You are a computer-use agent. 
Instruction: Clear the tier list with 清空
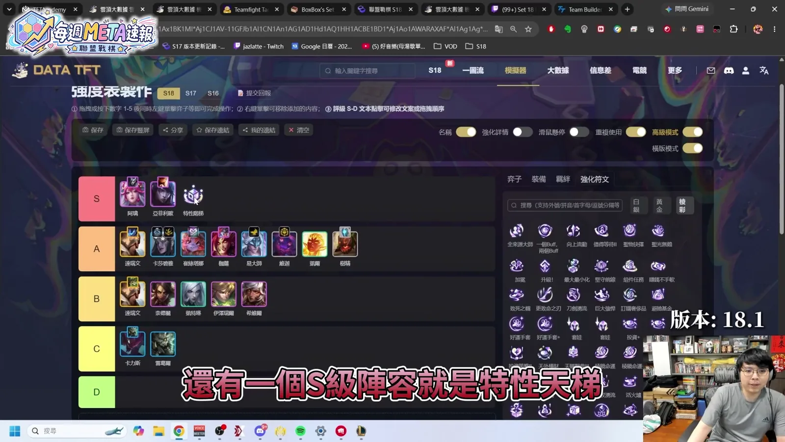299,130
